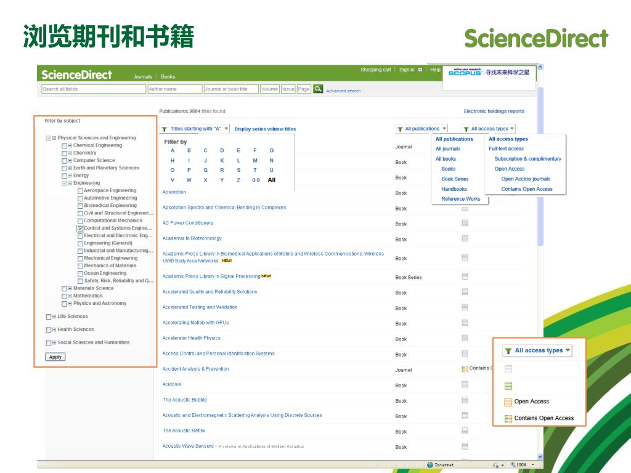Image resolution: width=631 pixels, height=473 pixels.
Task: Click the Author name input field
Action: coord(174,89)
